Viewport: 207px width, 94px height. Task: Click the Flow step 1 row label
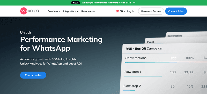133,72
